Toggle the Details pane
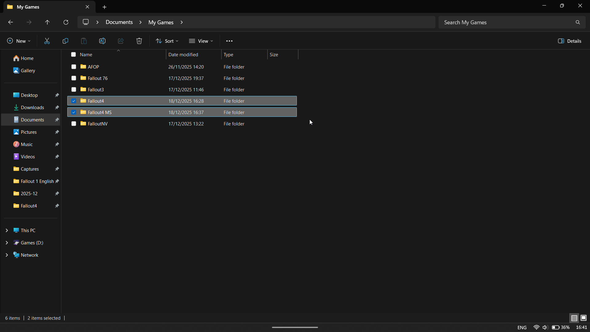This screenshot has height=332, width=590. coord(570,41)
